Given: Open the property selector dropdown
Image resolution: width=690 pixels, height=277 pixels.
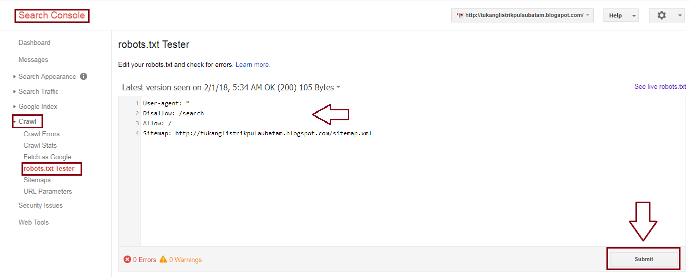Looking at the screenshot, I should click(522, 15).
